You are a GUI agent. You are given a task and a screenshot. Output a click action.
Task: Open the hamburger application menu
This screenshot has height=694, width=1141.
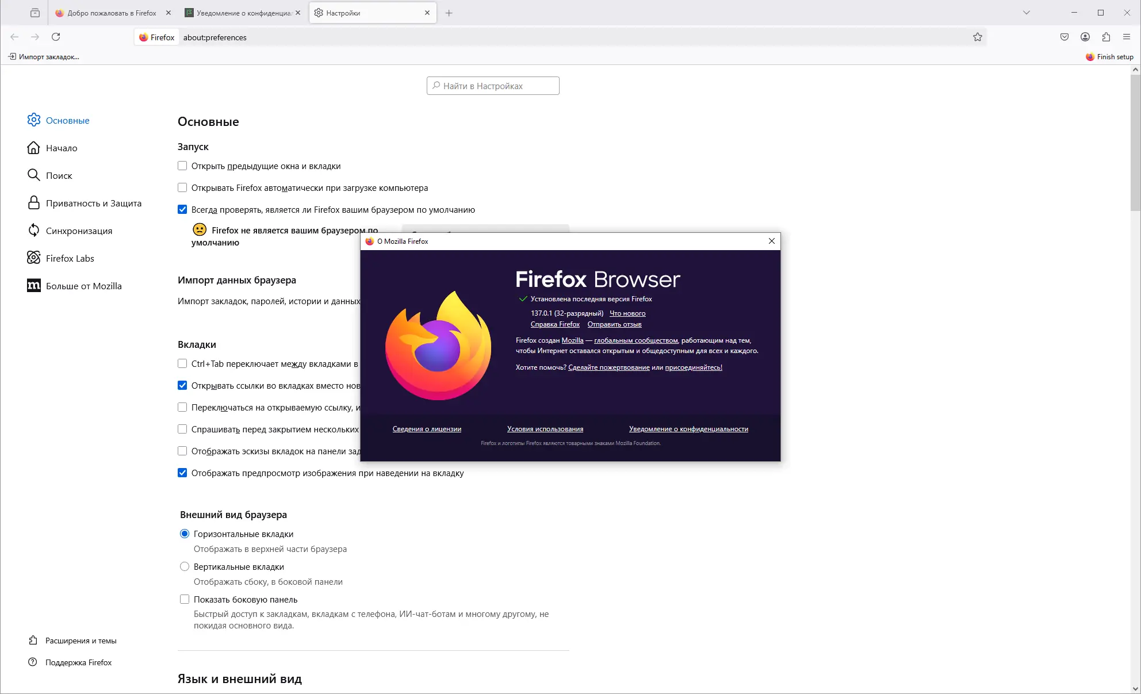tap(1127, 37)
